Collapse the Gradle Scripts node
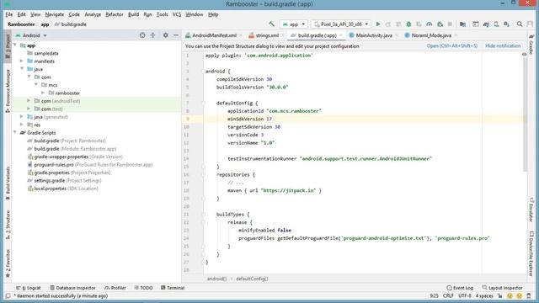The width and height of the screenshot is (539, 303). pos(15,132)
